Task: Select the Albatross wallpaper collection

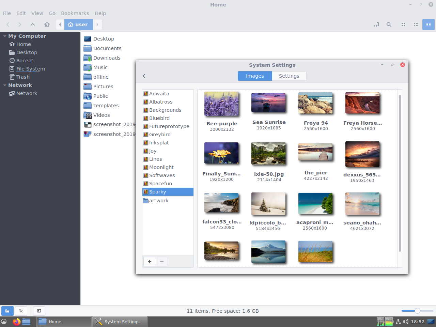Action: [x=168, y=102]
